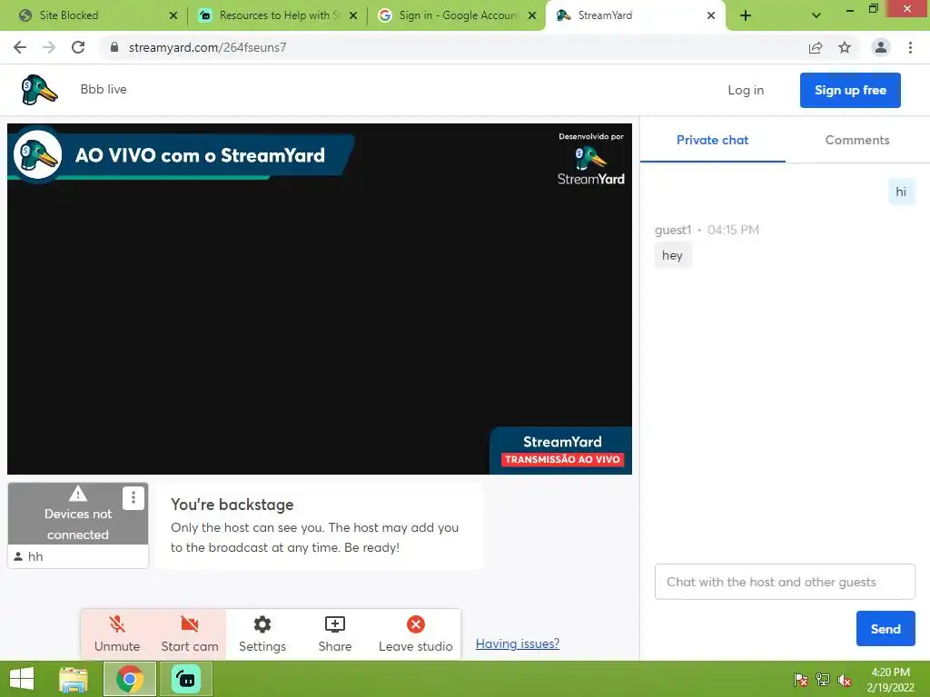The image size is (930, 697).
Task: Open Chrome profile avatar menu
Action: 881,47
